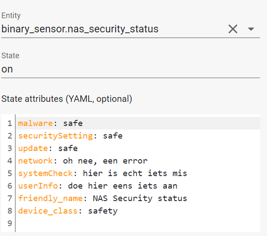The width and height of the screenshot is (267, 236).
Task: Click value 'NAS Security status'
Action: (x=140, y=198)
